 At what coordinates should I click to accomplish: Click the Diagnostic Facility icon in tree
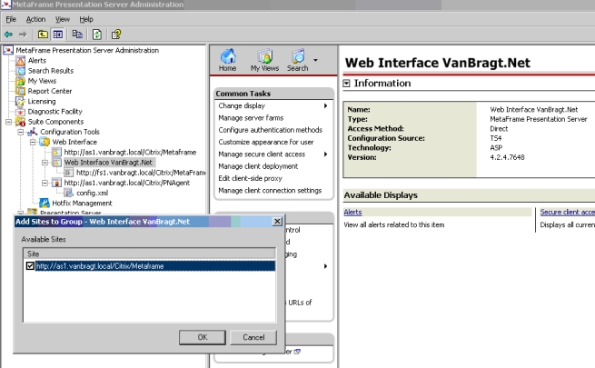(20, 112)
